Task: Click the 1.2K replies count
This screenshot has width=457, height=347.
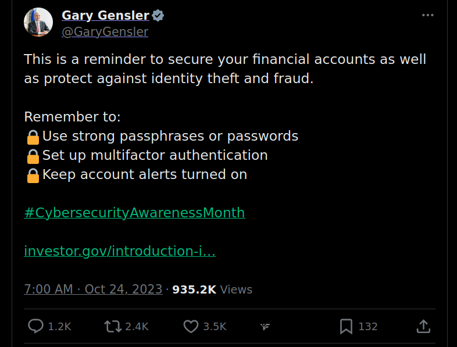Action: (x=59, y=327)
